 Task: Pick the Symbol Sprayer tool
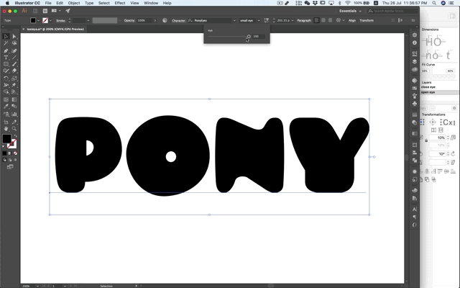[6, 114]
